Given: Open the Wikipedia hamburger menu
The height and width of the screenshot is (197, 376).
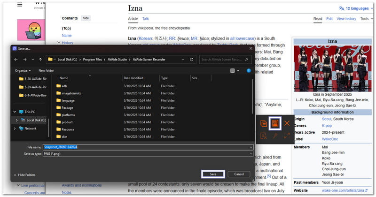Looking at the screenshot, I should [20, 5].
